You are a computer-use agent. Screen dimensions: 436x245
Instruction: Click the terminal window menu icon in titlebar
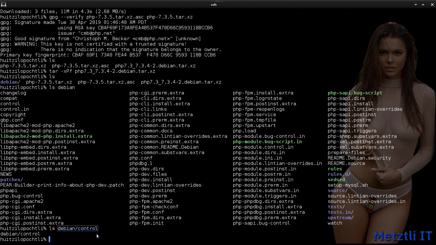pyautogui.click(x=3, y=4)
